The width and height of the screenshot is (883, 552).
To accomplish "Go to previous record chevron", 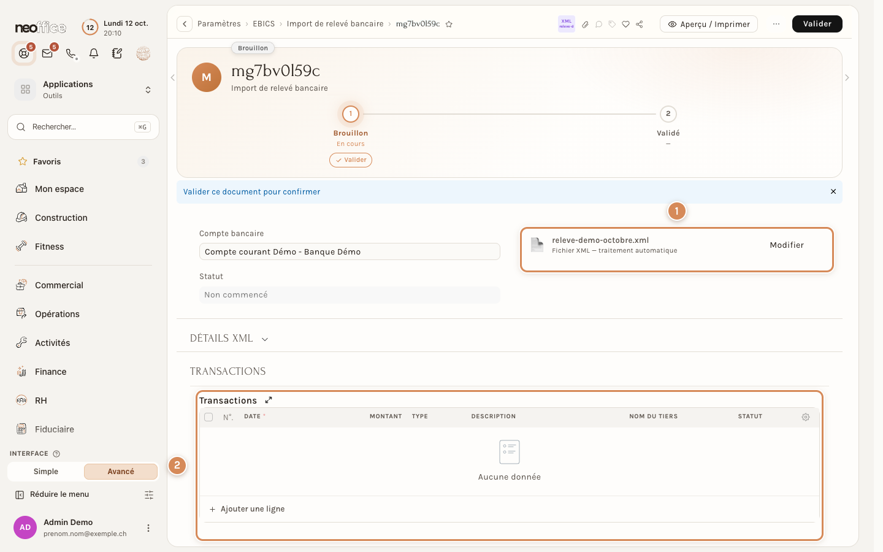I will pos(173,78).
